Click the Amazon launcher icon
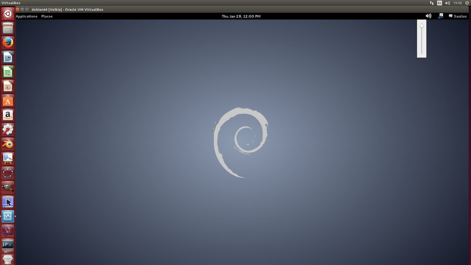 8,115
